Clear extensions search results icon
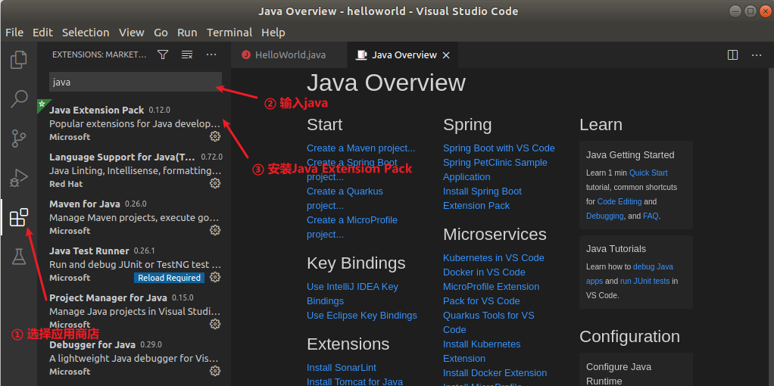 [x=187, y=54]
